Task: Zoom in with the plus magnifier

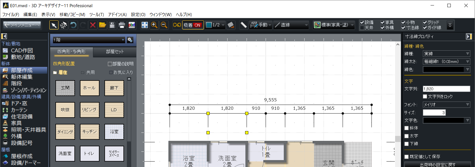Action: pos(154,25)
